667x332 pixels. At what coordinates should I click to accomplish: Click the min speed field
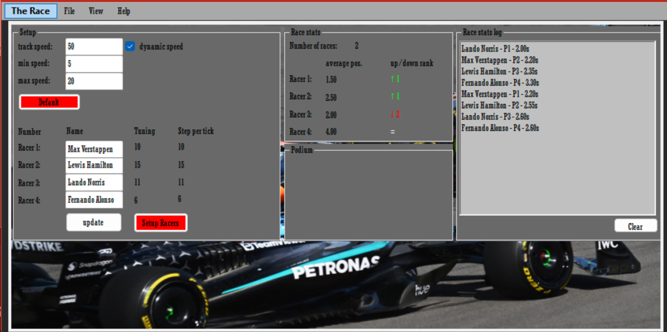click(93, 63)
